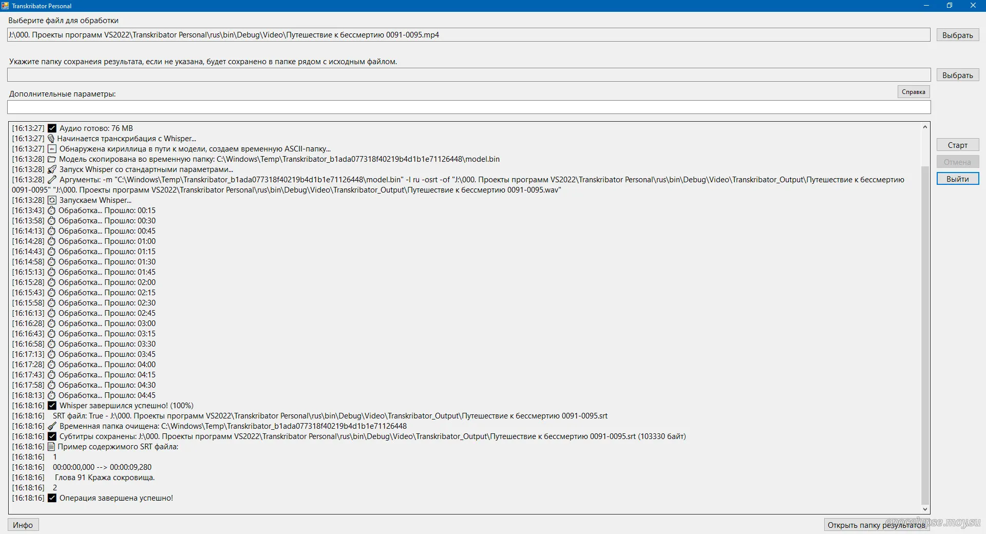Screen dimensions: 986x534
Task: Click stopwatch icon on "Прошло: 00:15" line
Action: (x=51, y=211)
